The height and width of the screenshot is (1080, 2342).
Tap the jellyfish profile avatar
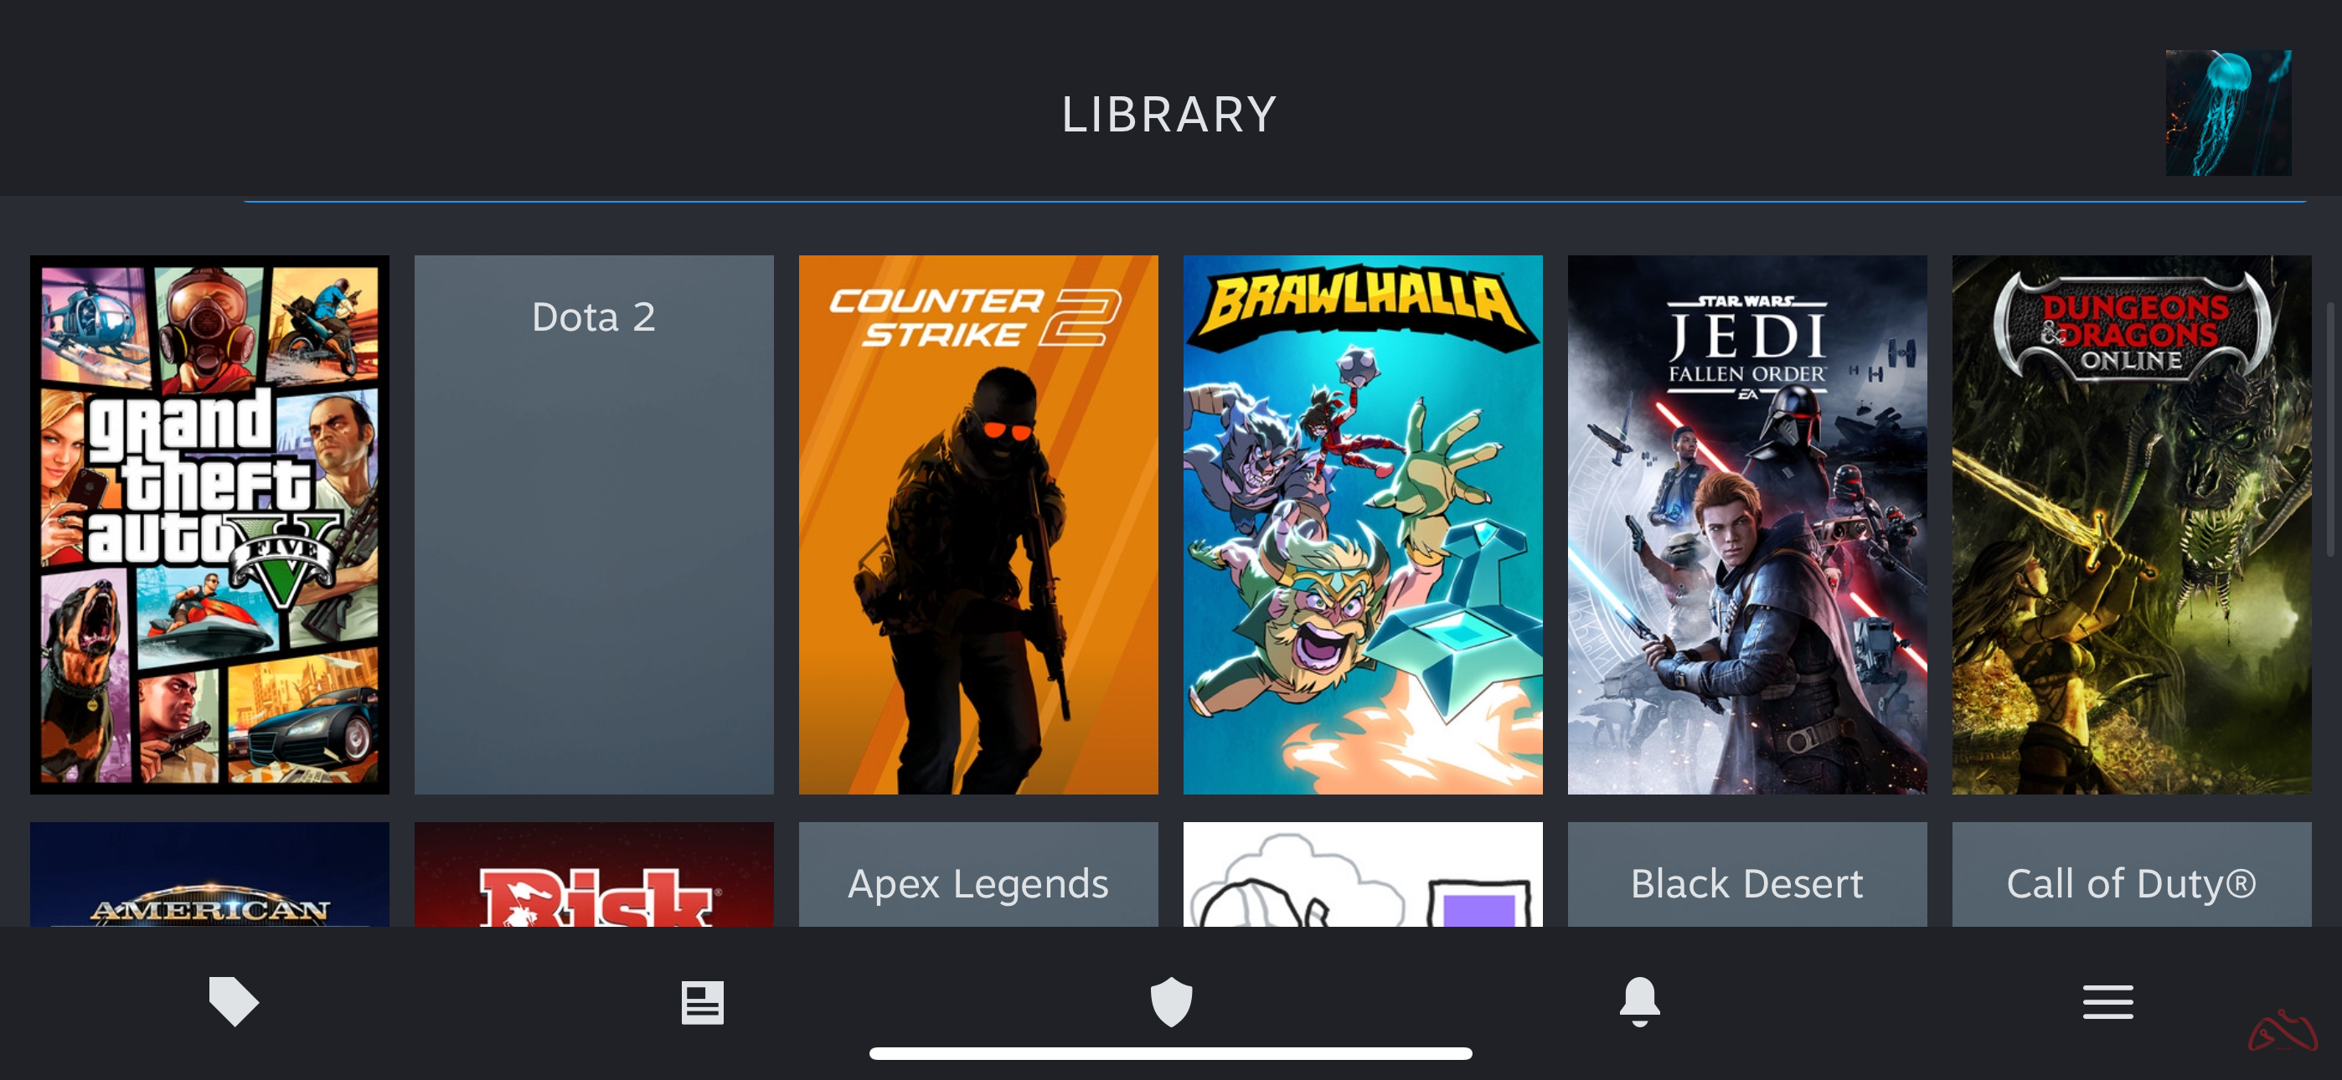(x=2227, y=113)
